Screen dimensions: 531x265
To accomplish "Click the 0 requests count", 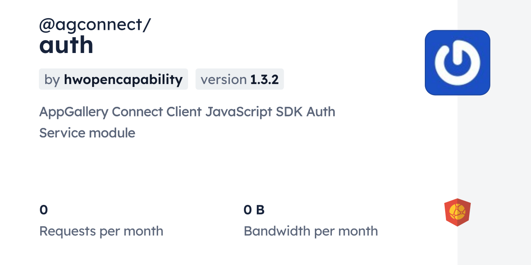I will click(44, 210).
